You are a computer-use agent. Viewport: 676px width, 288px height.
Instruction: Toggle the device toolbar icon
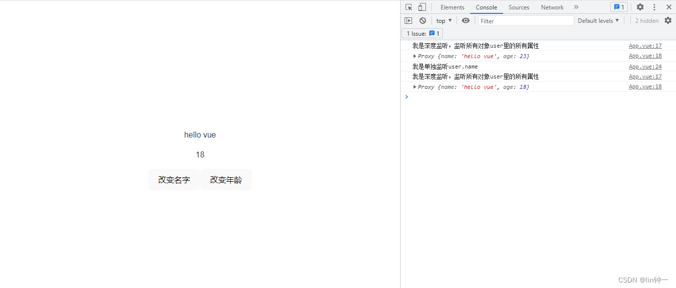[x=422, y=7]
